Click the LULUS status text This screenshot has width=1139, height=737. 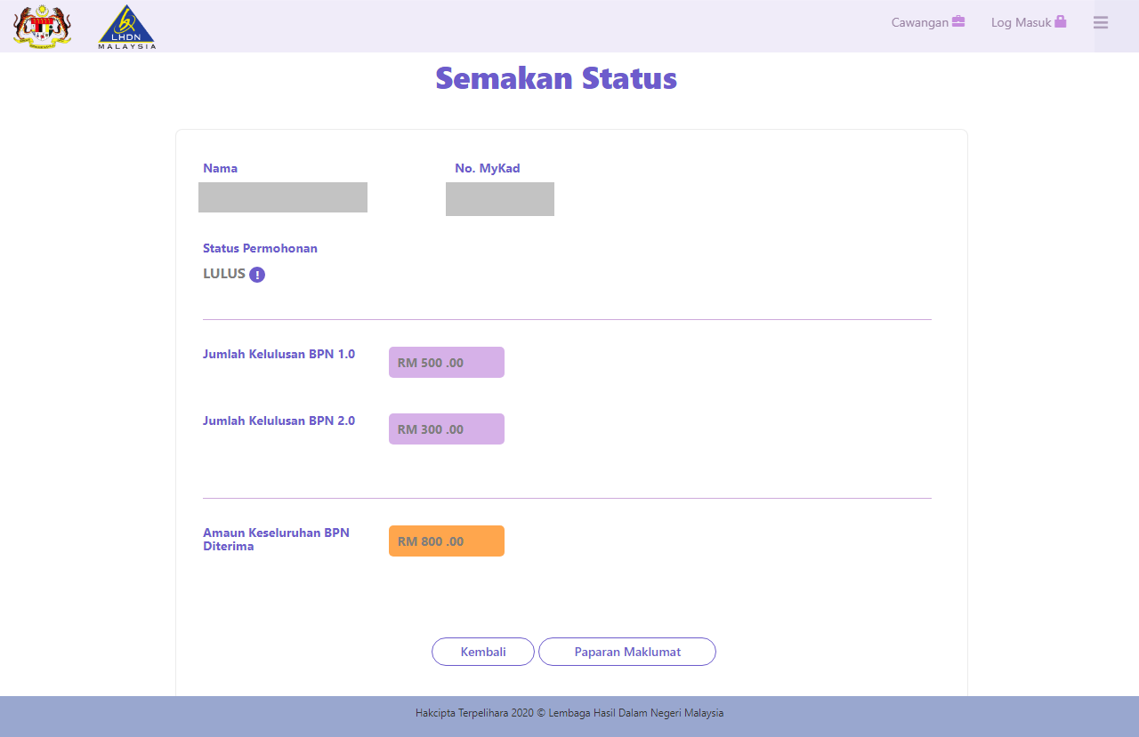[224, 274]
